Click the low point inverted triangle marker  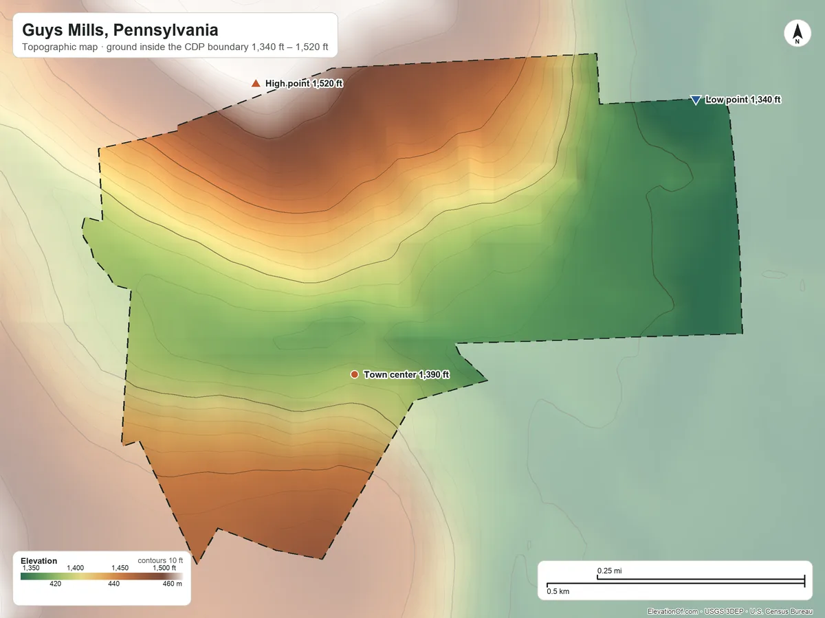pyautogui.click(x=695, y=100)
